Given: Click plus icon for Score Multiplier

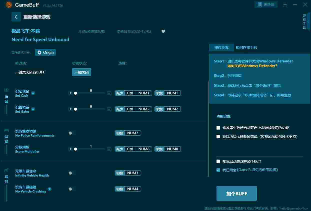Looking at the screenshot, I should pos(70,149).
